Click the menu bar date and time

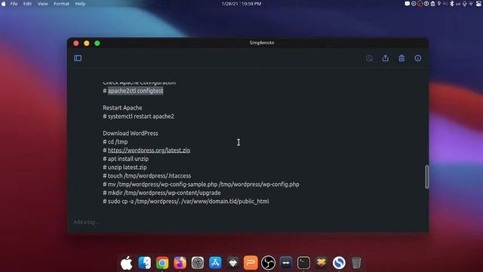click(241, 4)
